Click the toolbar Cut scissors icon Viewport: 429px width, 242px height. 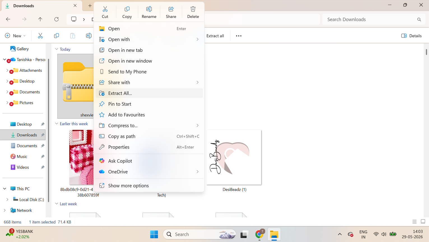[x=40, y=36]
